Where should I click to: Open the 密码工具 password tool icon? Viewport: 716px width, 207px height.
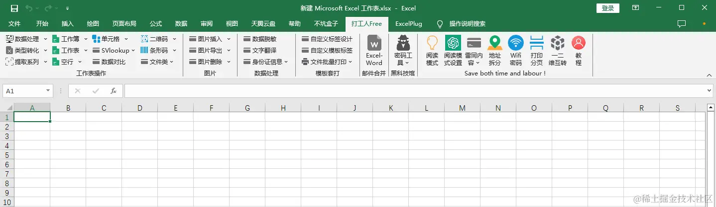[x=403, y=51]
